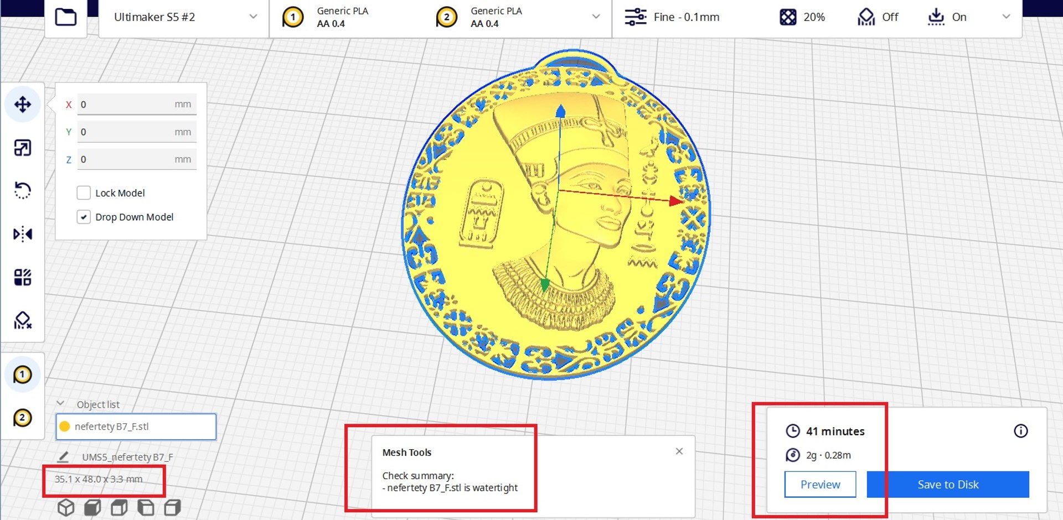Open Per Model Settings tool
1063x520 pixels.
(x=23, y=277)
